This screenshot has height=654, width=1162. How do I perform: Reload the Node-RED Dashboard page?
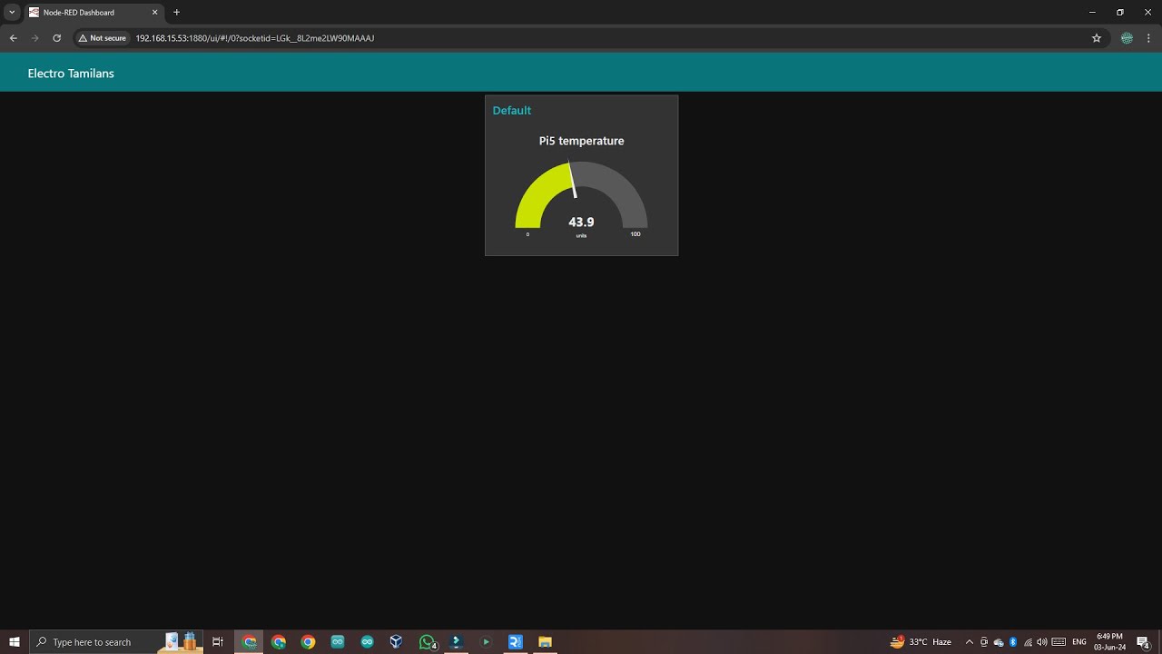click(56, 38)
